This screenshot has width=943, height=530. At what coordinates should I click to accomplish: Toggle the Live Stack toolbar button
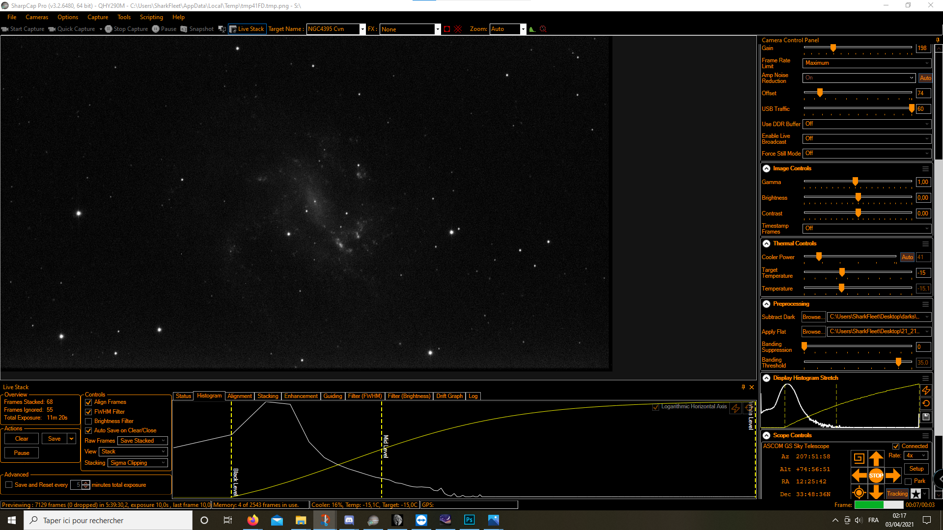coord(247,29)
